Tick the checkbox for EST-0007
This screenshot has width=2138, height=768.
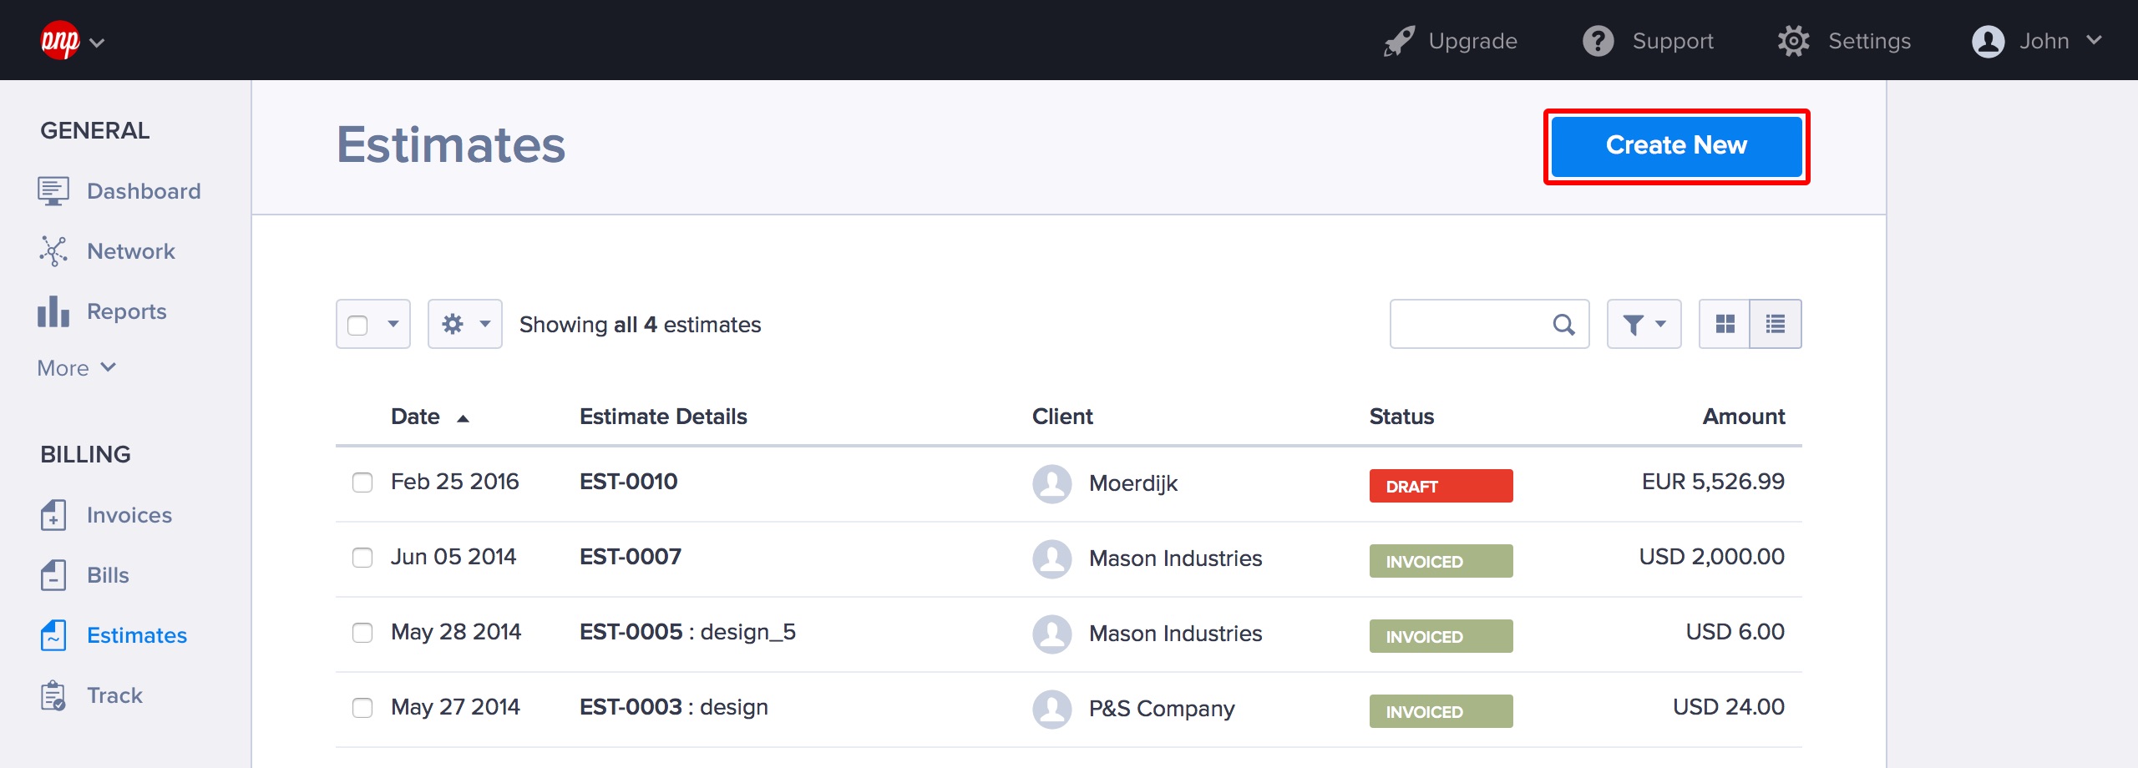coord(362,558)
